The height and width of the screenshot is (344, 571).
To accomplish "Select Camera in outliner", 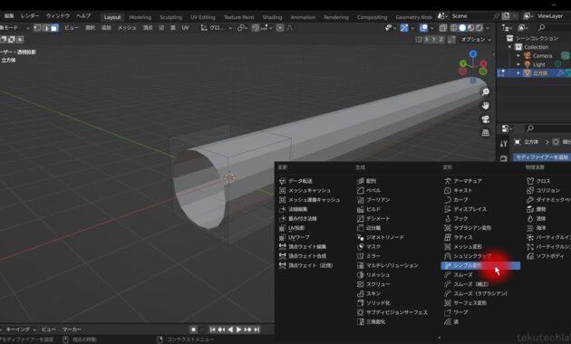I will click(542, 55).
